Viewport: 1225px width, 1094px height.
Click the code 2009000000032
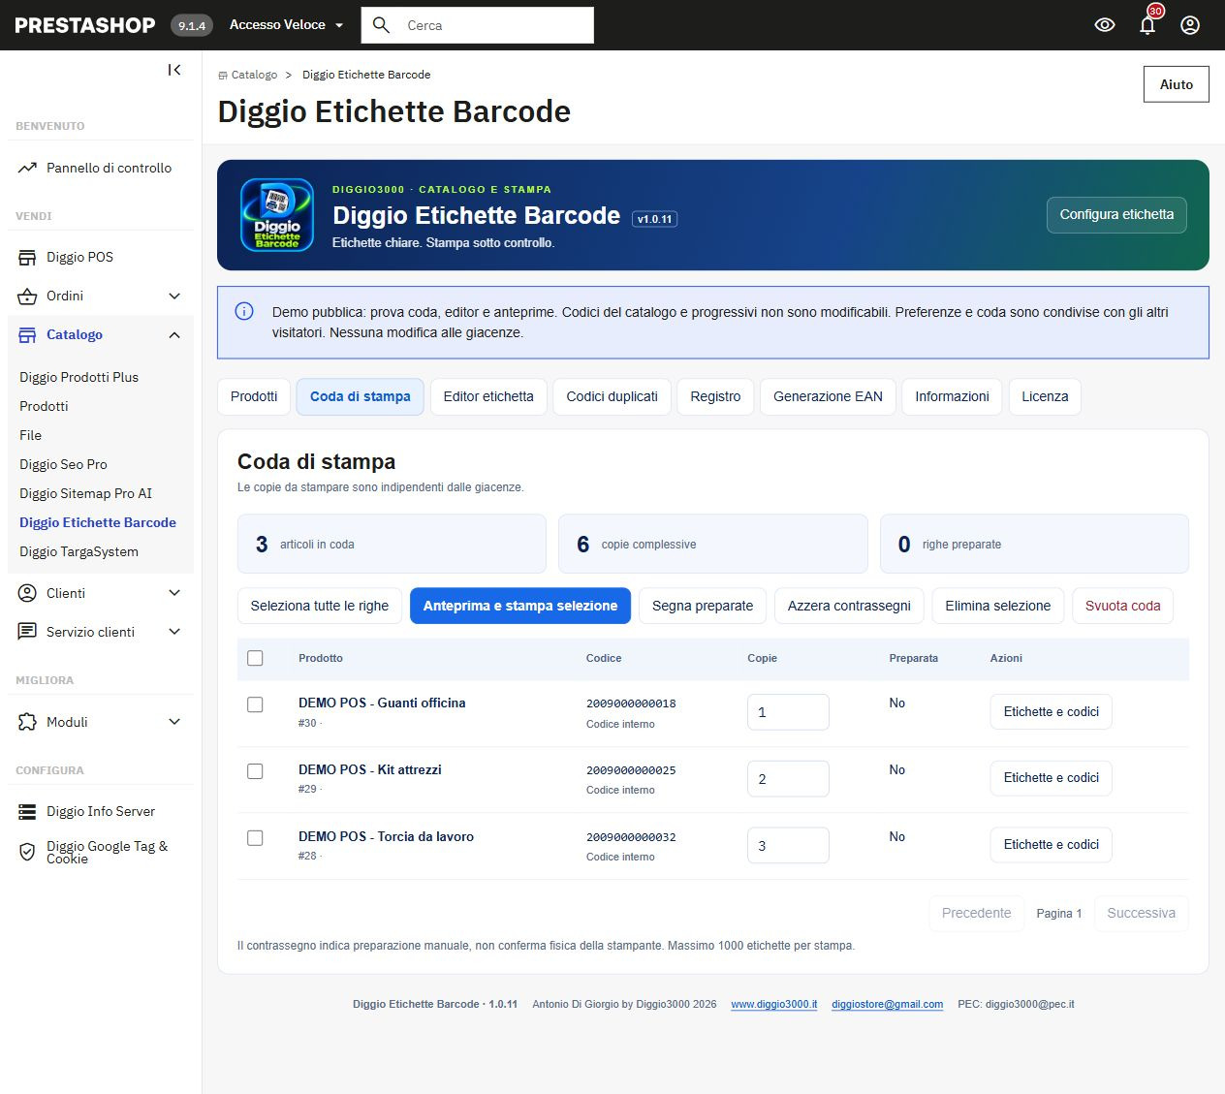[x=631, y=837]
